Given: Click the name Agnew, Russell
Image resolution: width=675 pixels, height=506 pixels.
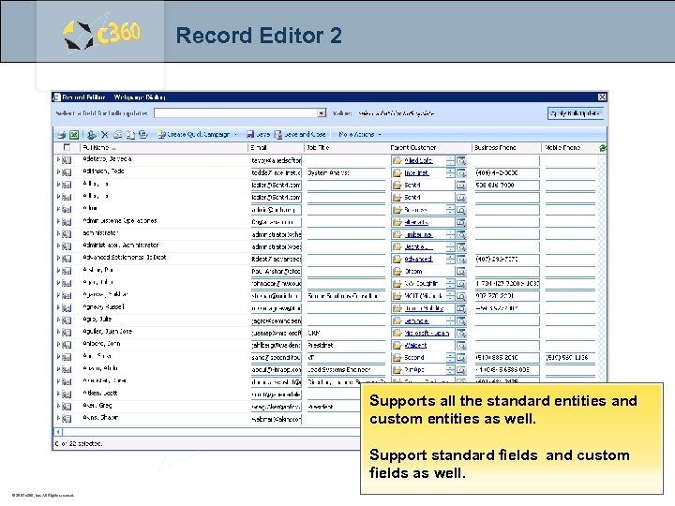Looking at the screenshot, I should tap(104, 307).
